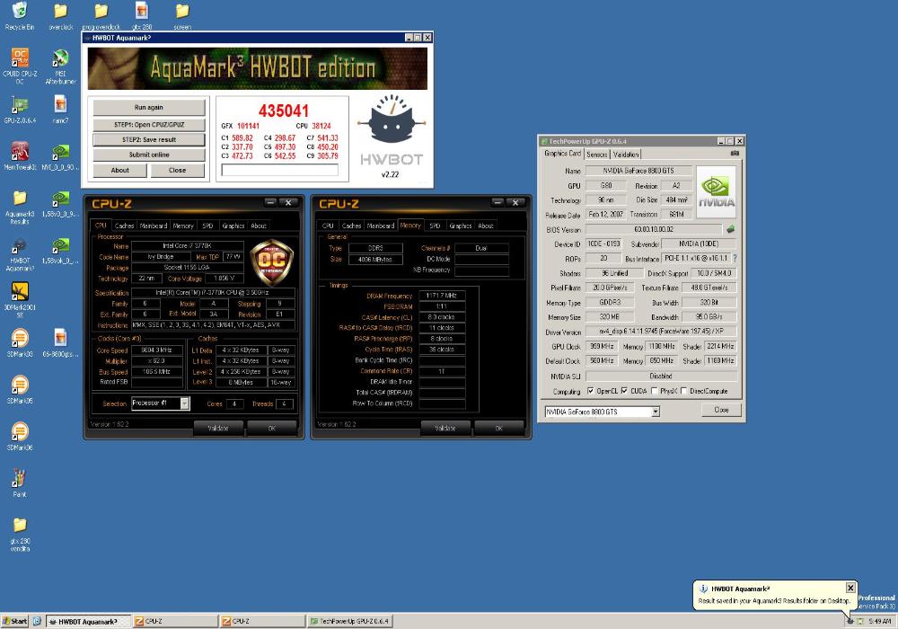Viewport: 898px width, 629px height.
Task: Open Graphics tab in right CPU-Z window
Action: pyautogui.click(x=461, y=226)
